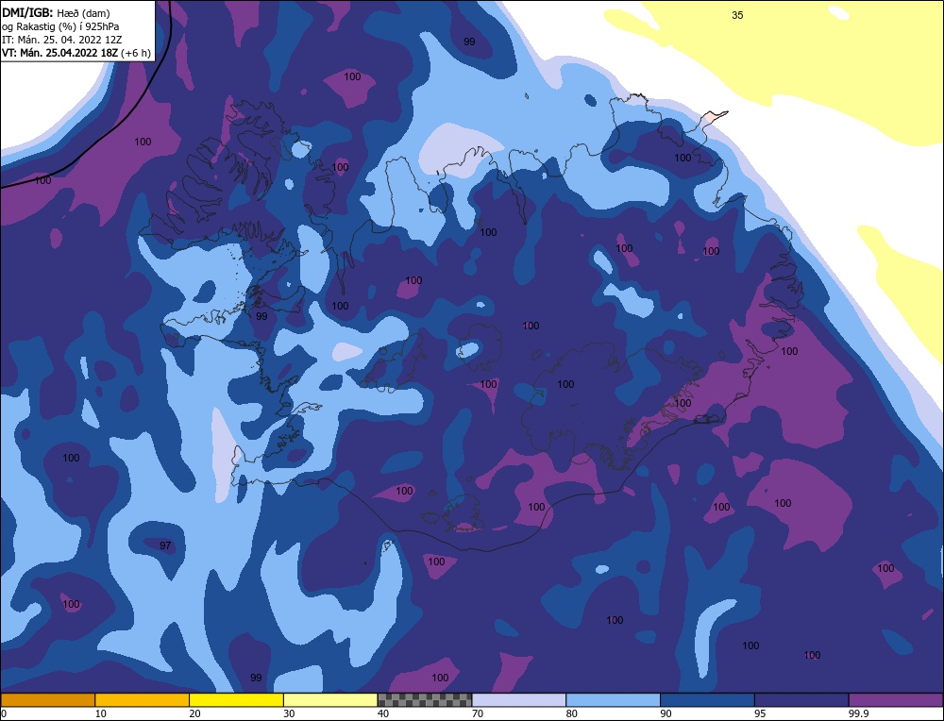
Task: Click the "95" legend scale label
Action: (x=760, y=713)
